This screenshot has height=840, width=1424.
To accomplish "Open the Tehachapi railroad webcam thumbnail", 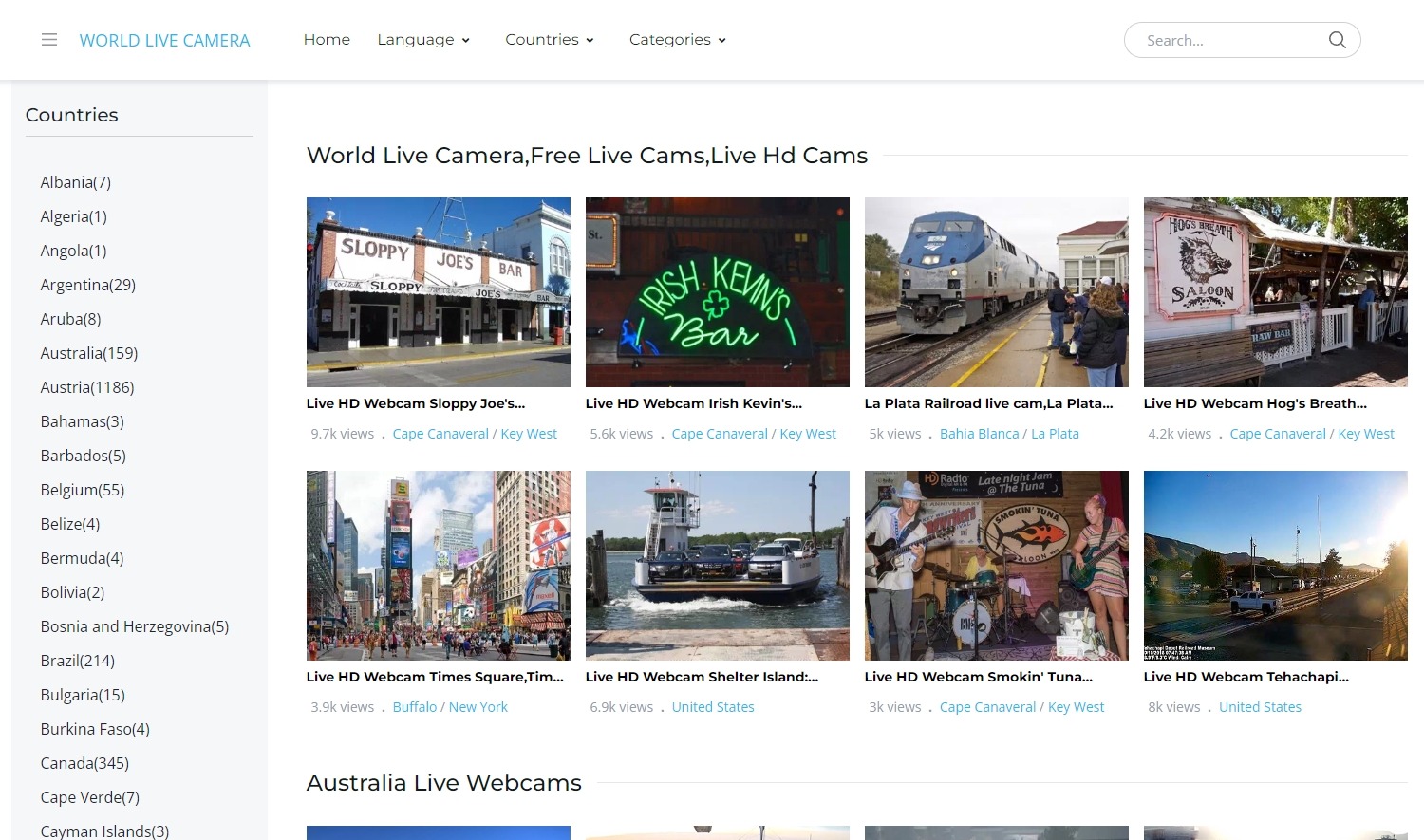I will pyautogui.click(x=1275, y=566).
